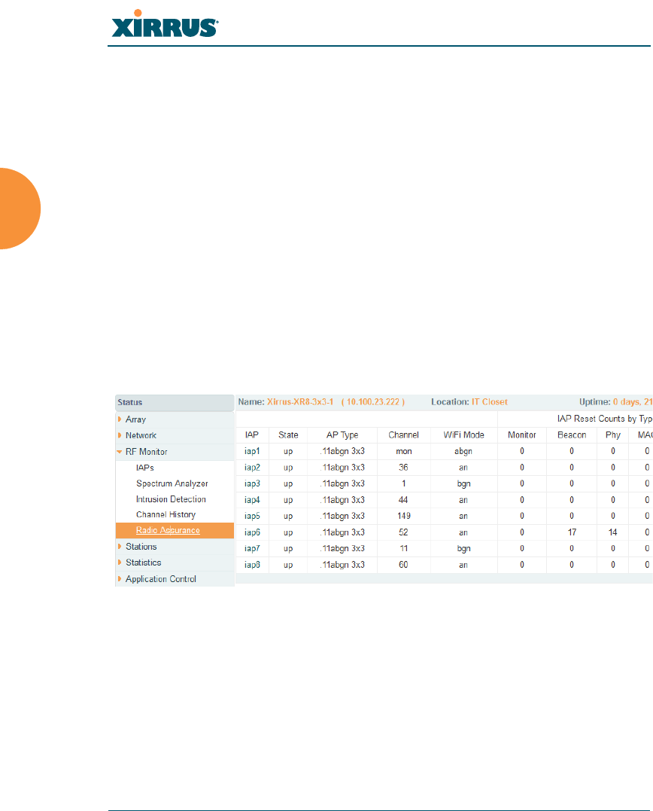Select the iap5 row label

(252, 516)
